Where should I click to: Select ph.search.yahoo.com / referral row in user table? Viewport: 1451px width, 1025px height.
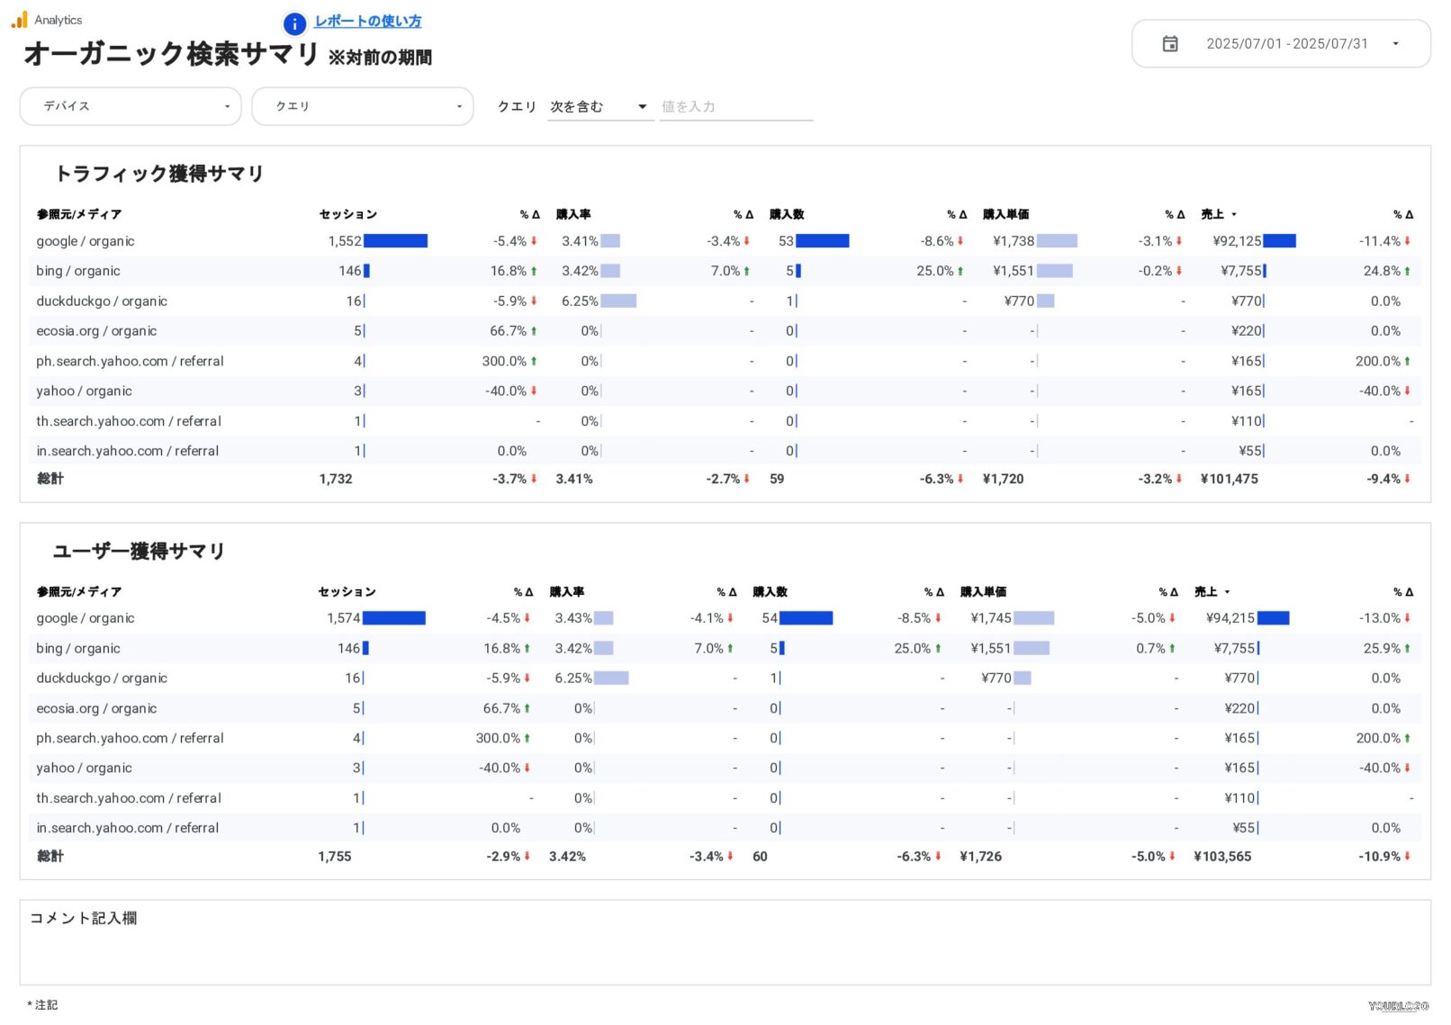point(130,738)
